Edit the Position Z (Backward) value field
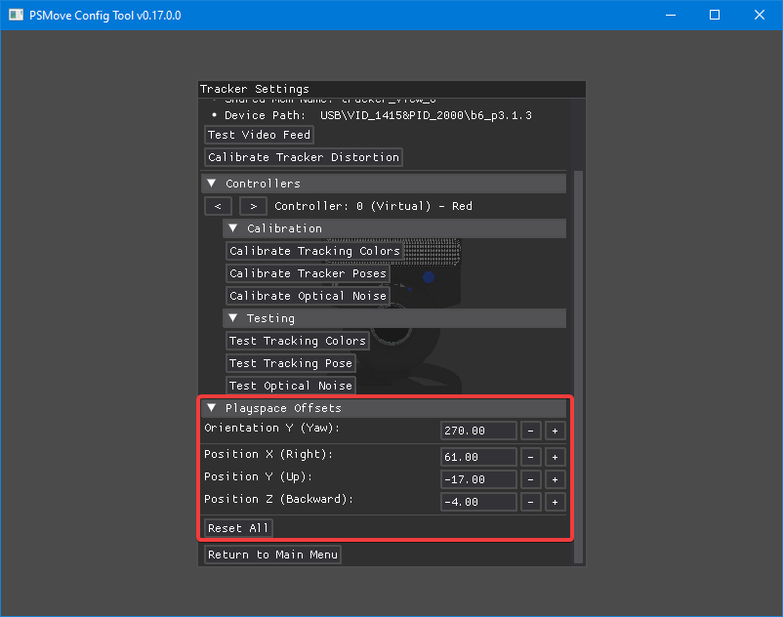Image resolution: width=783 pixels, height=617 pixels. click(x=478, y=502)
